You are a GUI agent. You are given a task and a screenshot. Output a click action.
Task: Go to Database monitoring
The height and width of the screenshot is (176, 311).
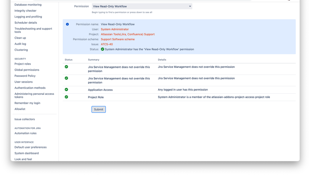(x=28, y=5)
